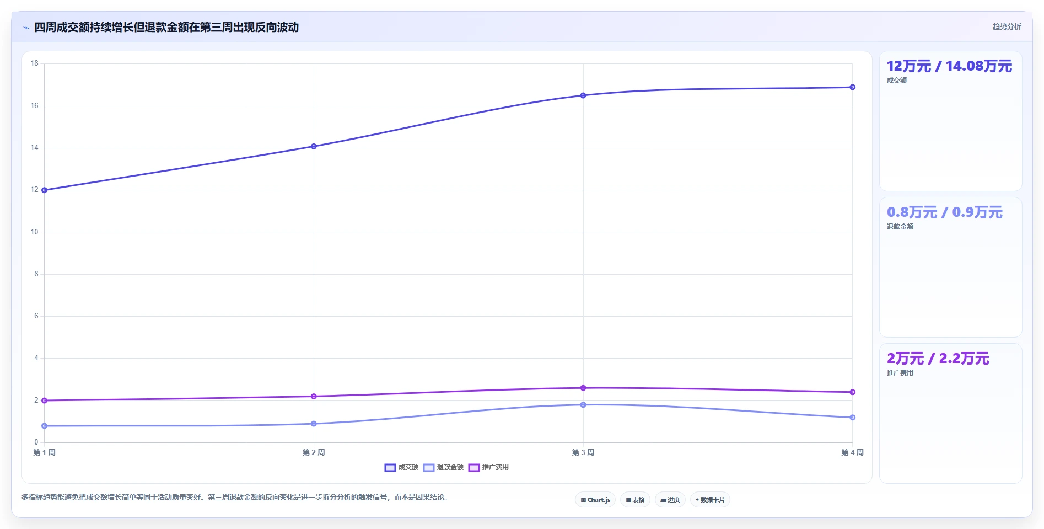
Task: Click the y-axis tick label 6
Action: tap(36, 316)
